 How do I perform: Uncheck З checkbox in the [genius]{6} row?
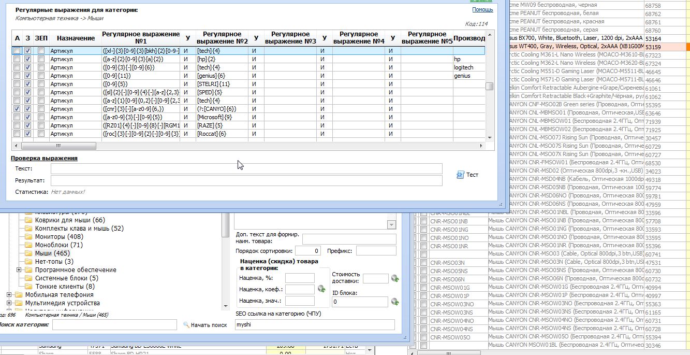[x=28, y=76]
